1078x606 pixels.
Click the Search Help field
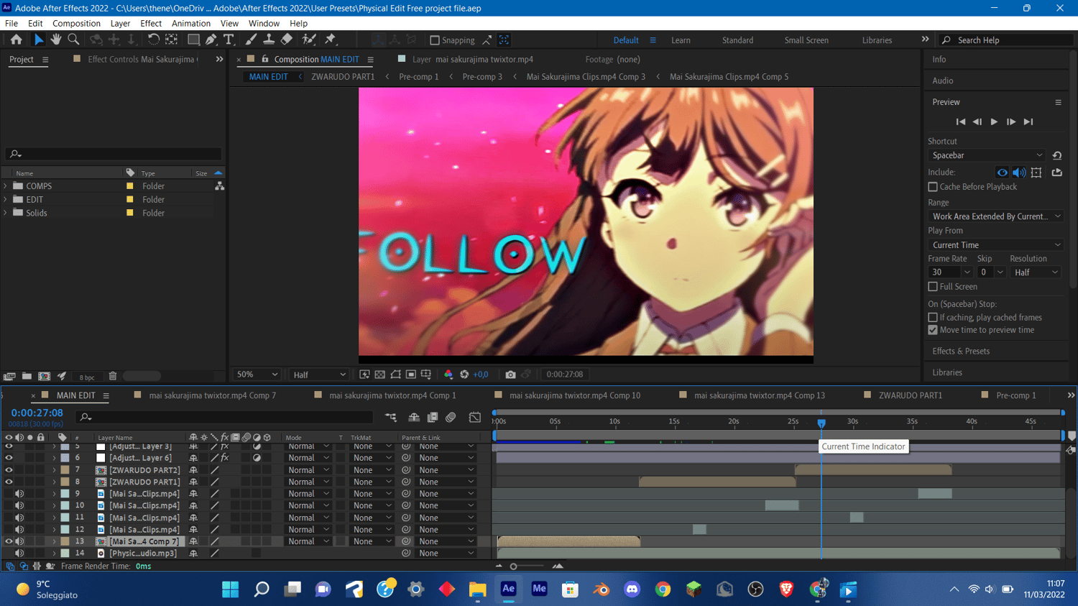click(1008, 40)
